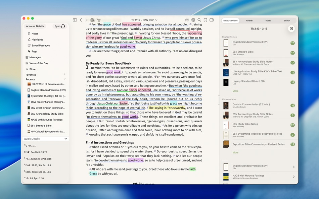
Task: Open the bookmarks ribbon icon
Action: point(206,19)
